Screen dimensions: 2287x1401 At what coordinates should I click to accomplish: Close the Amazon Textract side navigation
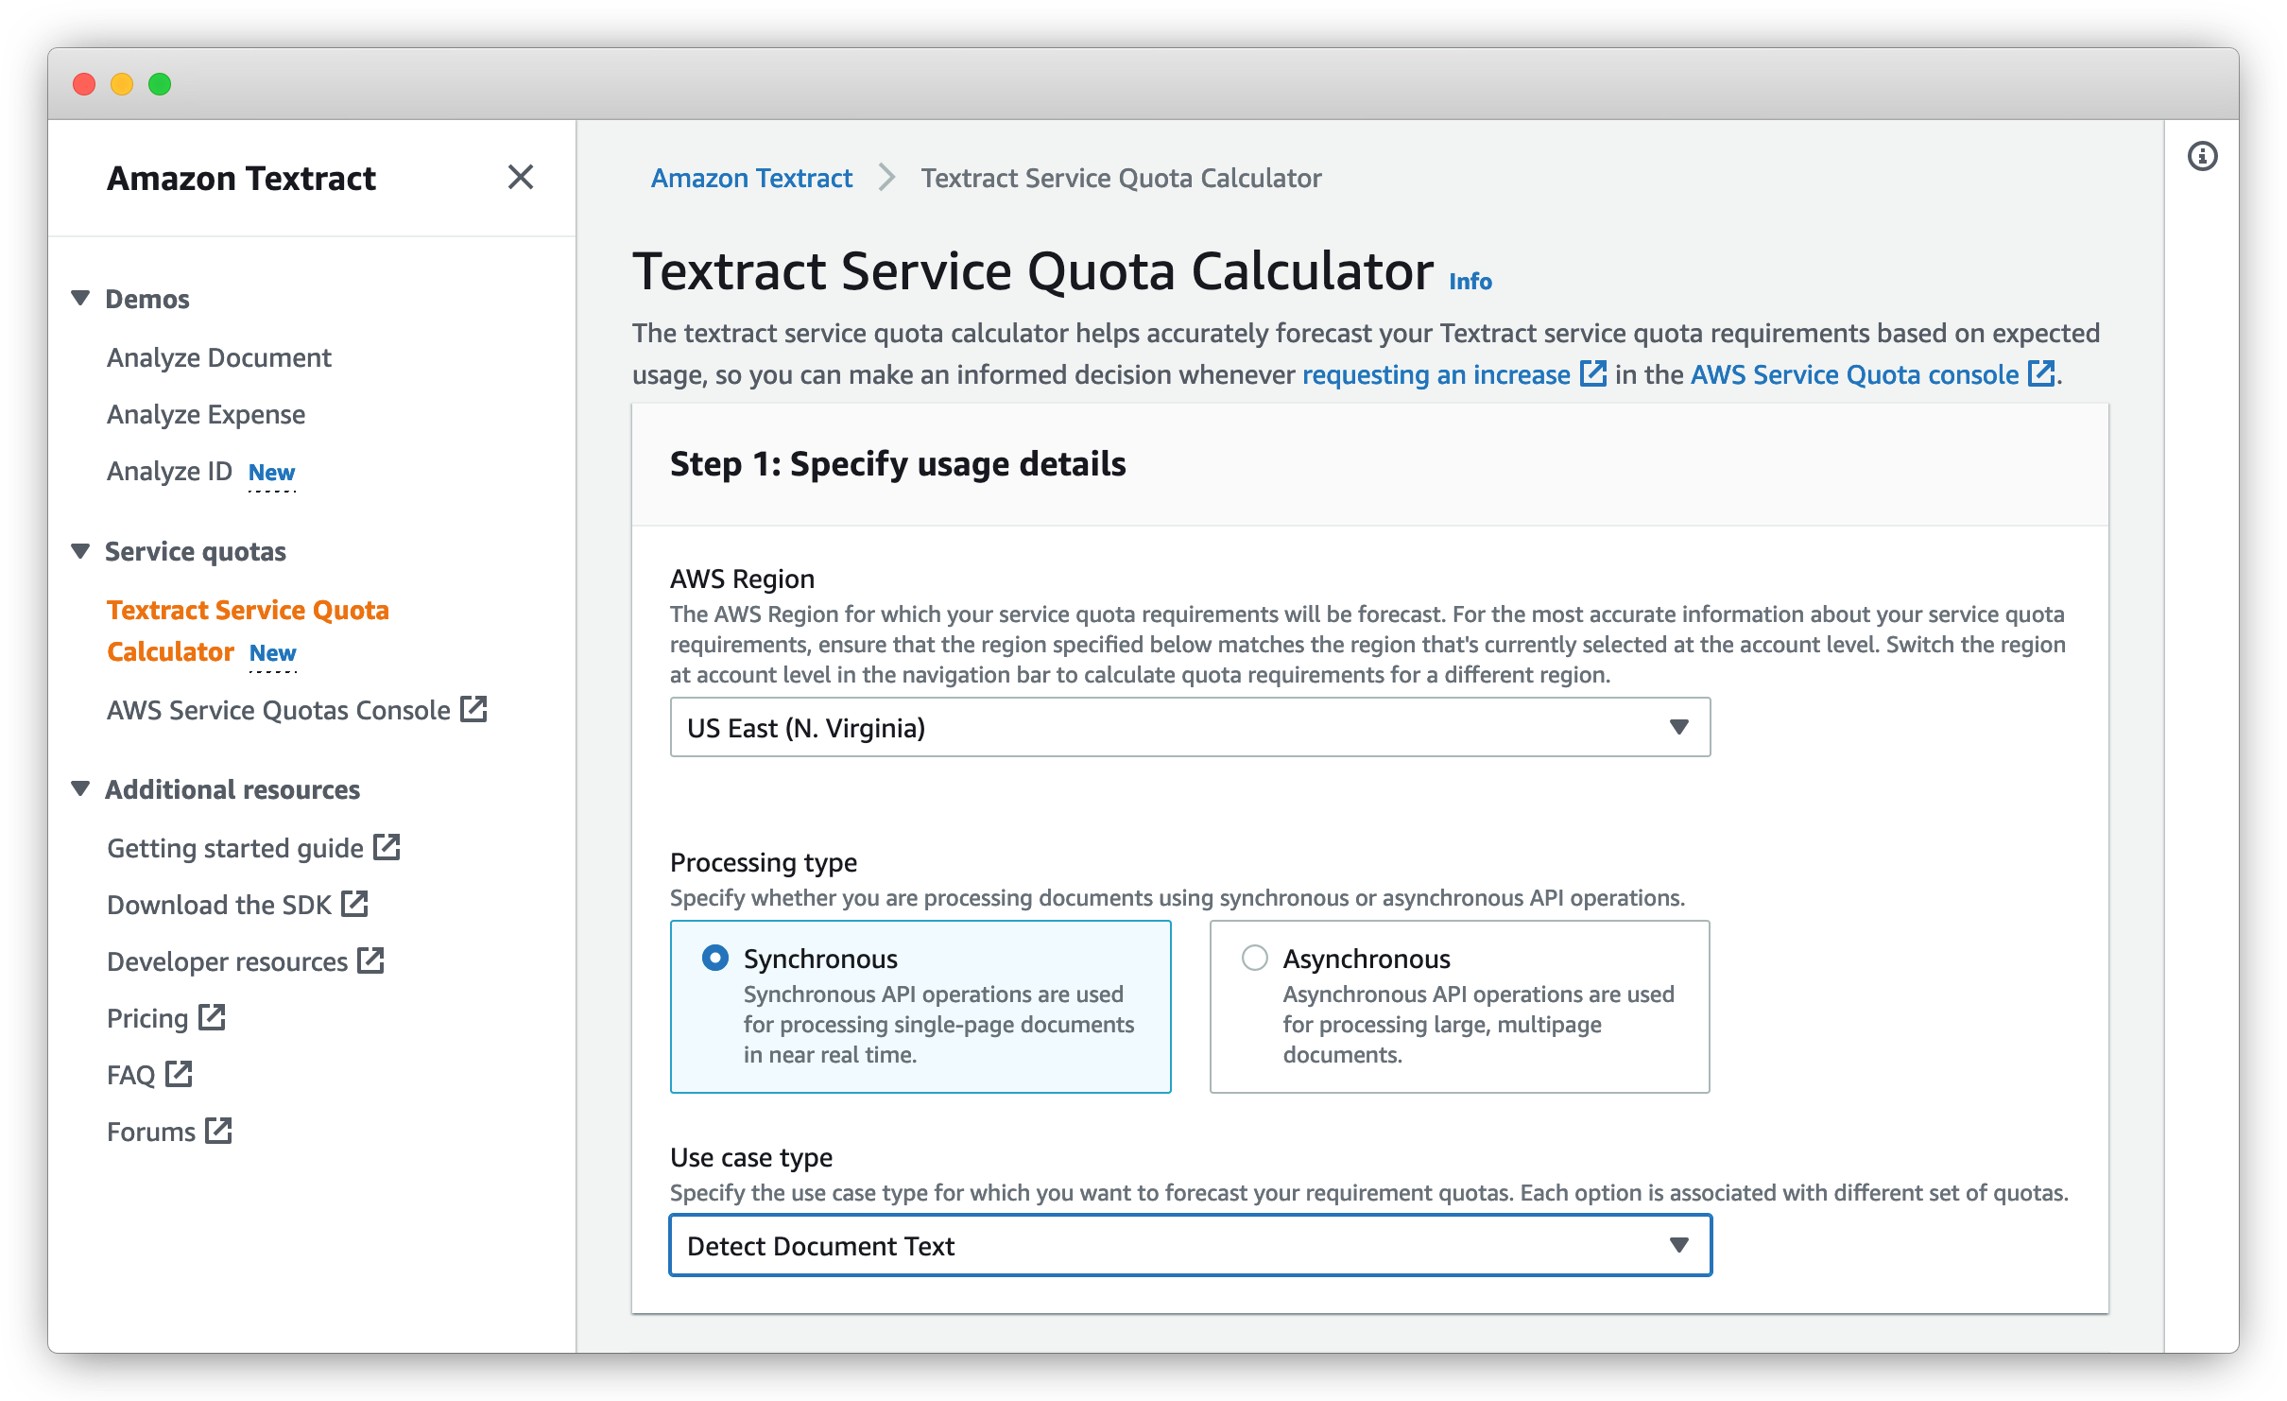tap(520, 177)
